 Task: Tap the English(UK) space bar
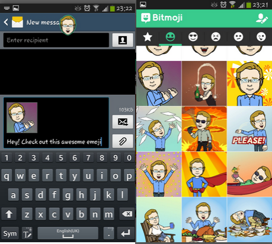[x=68, y=233]
